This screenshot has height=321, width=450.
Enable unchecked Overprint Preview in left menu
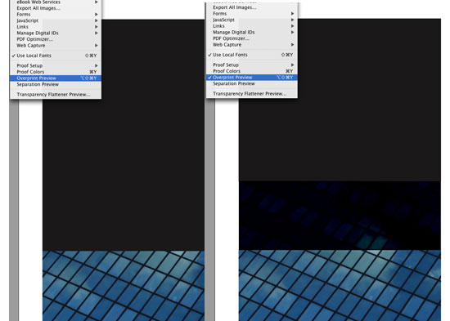pyautogui.click(x=56, y=78)
